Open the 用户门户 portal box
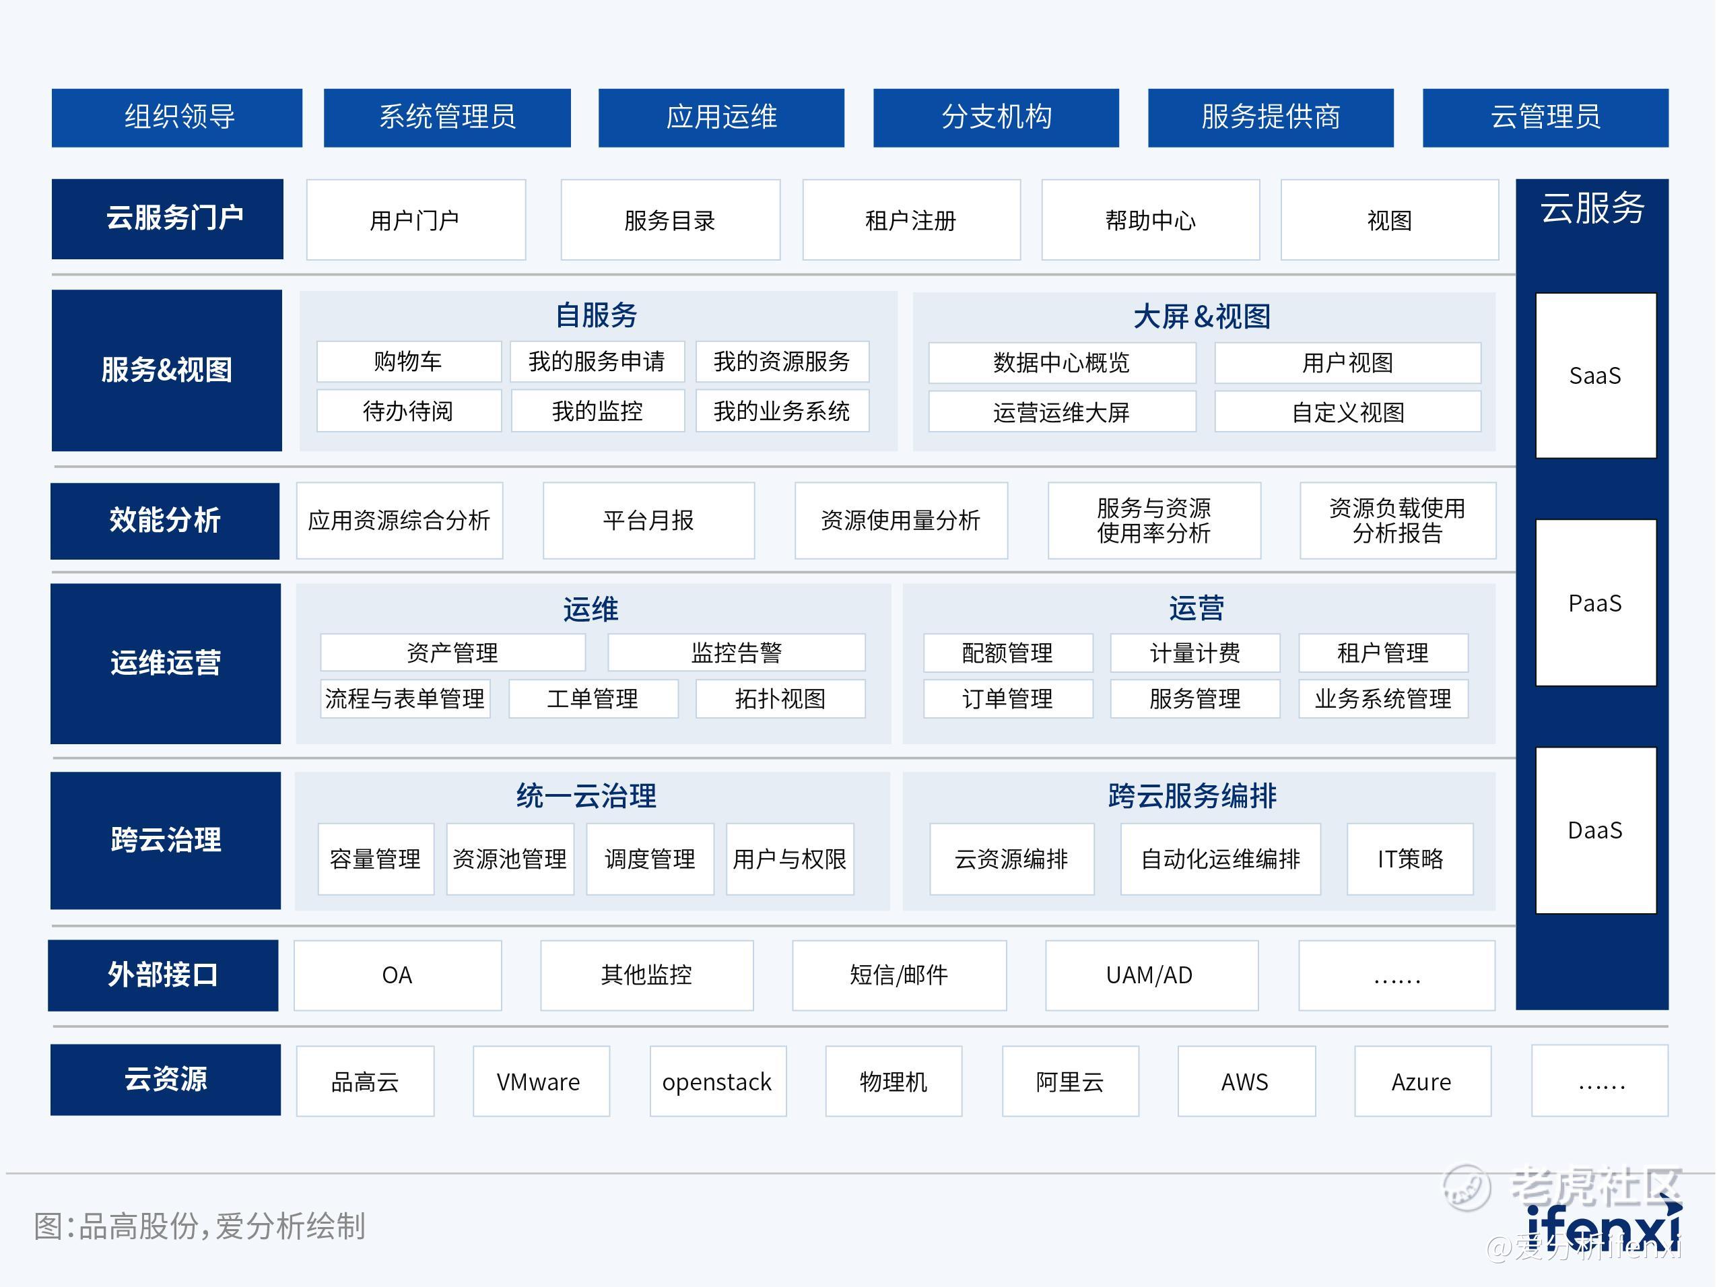This screenshot has height=1287, width=1717. tap(415, 220)
